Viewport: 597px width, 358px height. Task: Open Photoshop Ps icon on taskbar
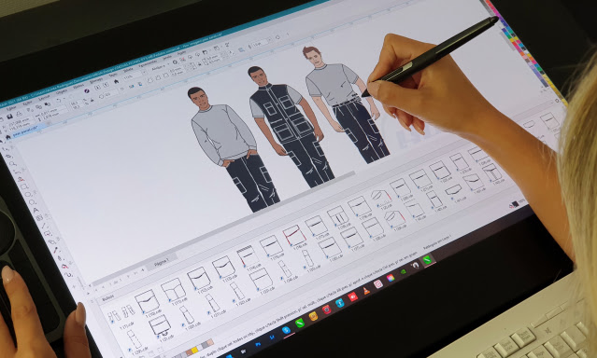pos(258,344)
